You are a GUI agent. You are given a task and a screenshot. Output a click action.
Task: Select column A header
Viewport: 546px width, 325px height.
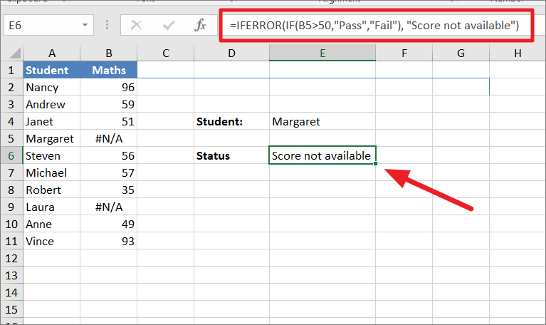(51, 53)
